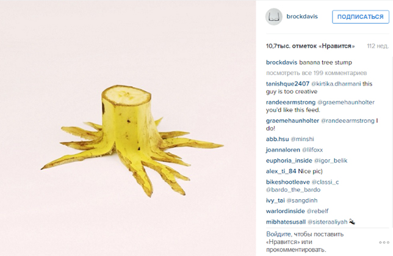Open the banana tree stump photo
Screen dimensions: 393x256
(128, 128)
